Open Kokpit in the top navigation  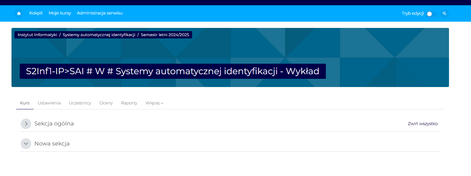36,13
